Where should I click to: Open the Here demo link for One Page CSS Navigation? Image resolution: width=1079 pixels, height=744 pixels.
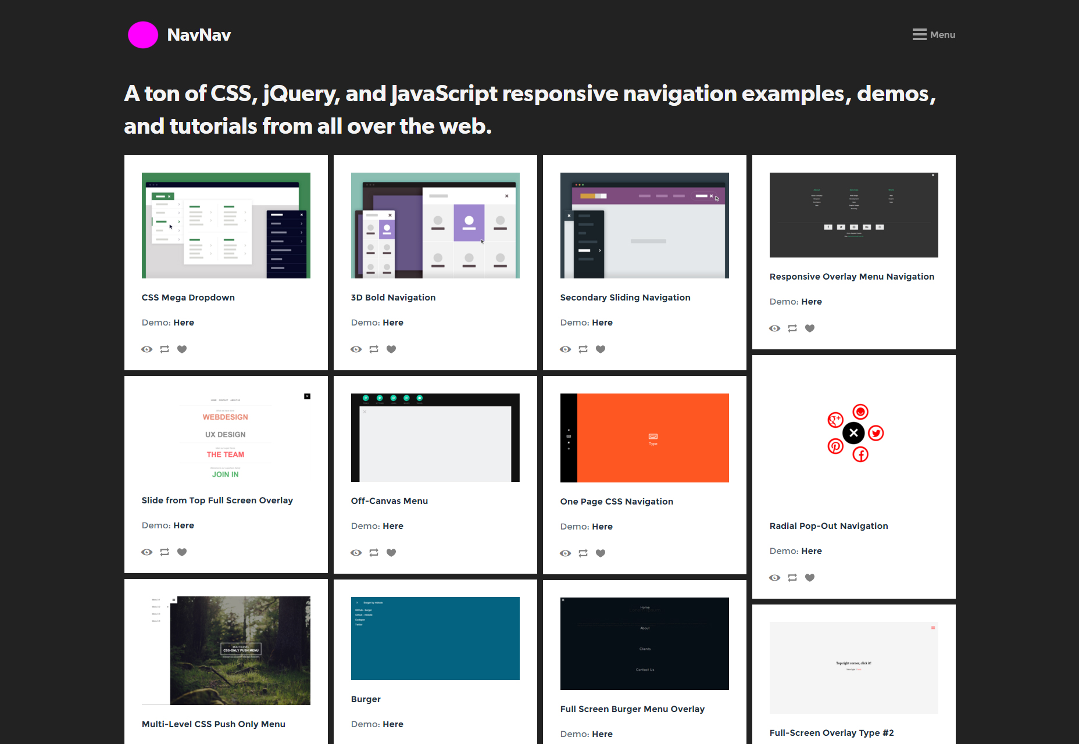pos(602,527)
